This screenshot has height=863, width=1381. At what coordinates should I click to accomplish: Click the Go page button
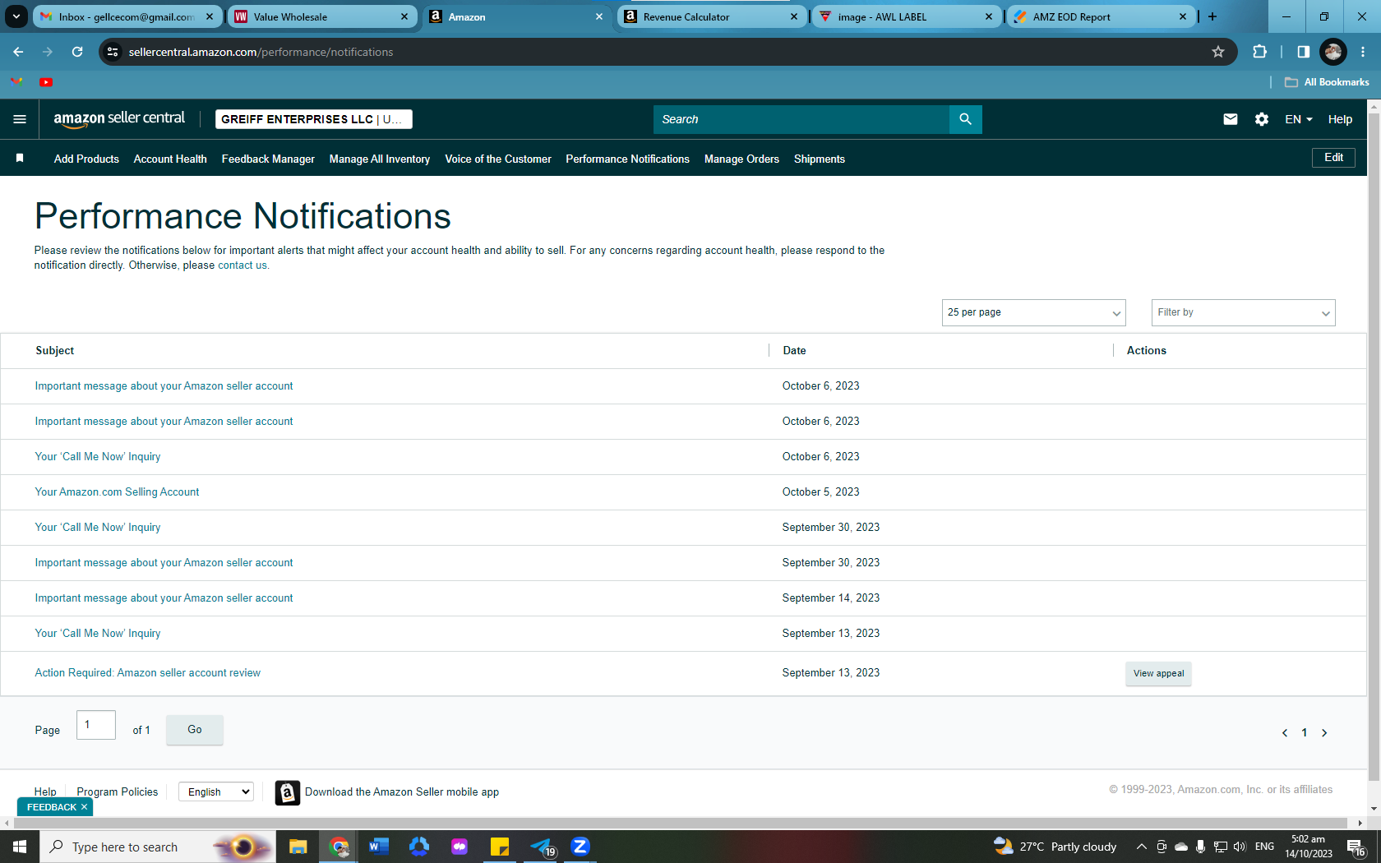coord(195,729)
